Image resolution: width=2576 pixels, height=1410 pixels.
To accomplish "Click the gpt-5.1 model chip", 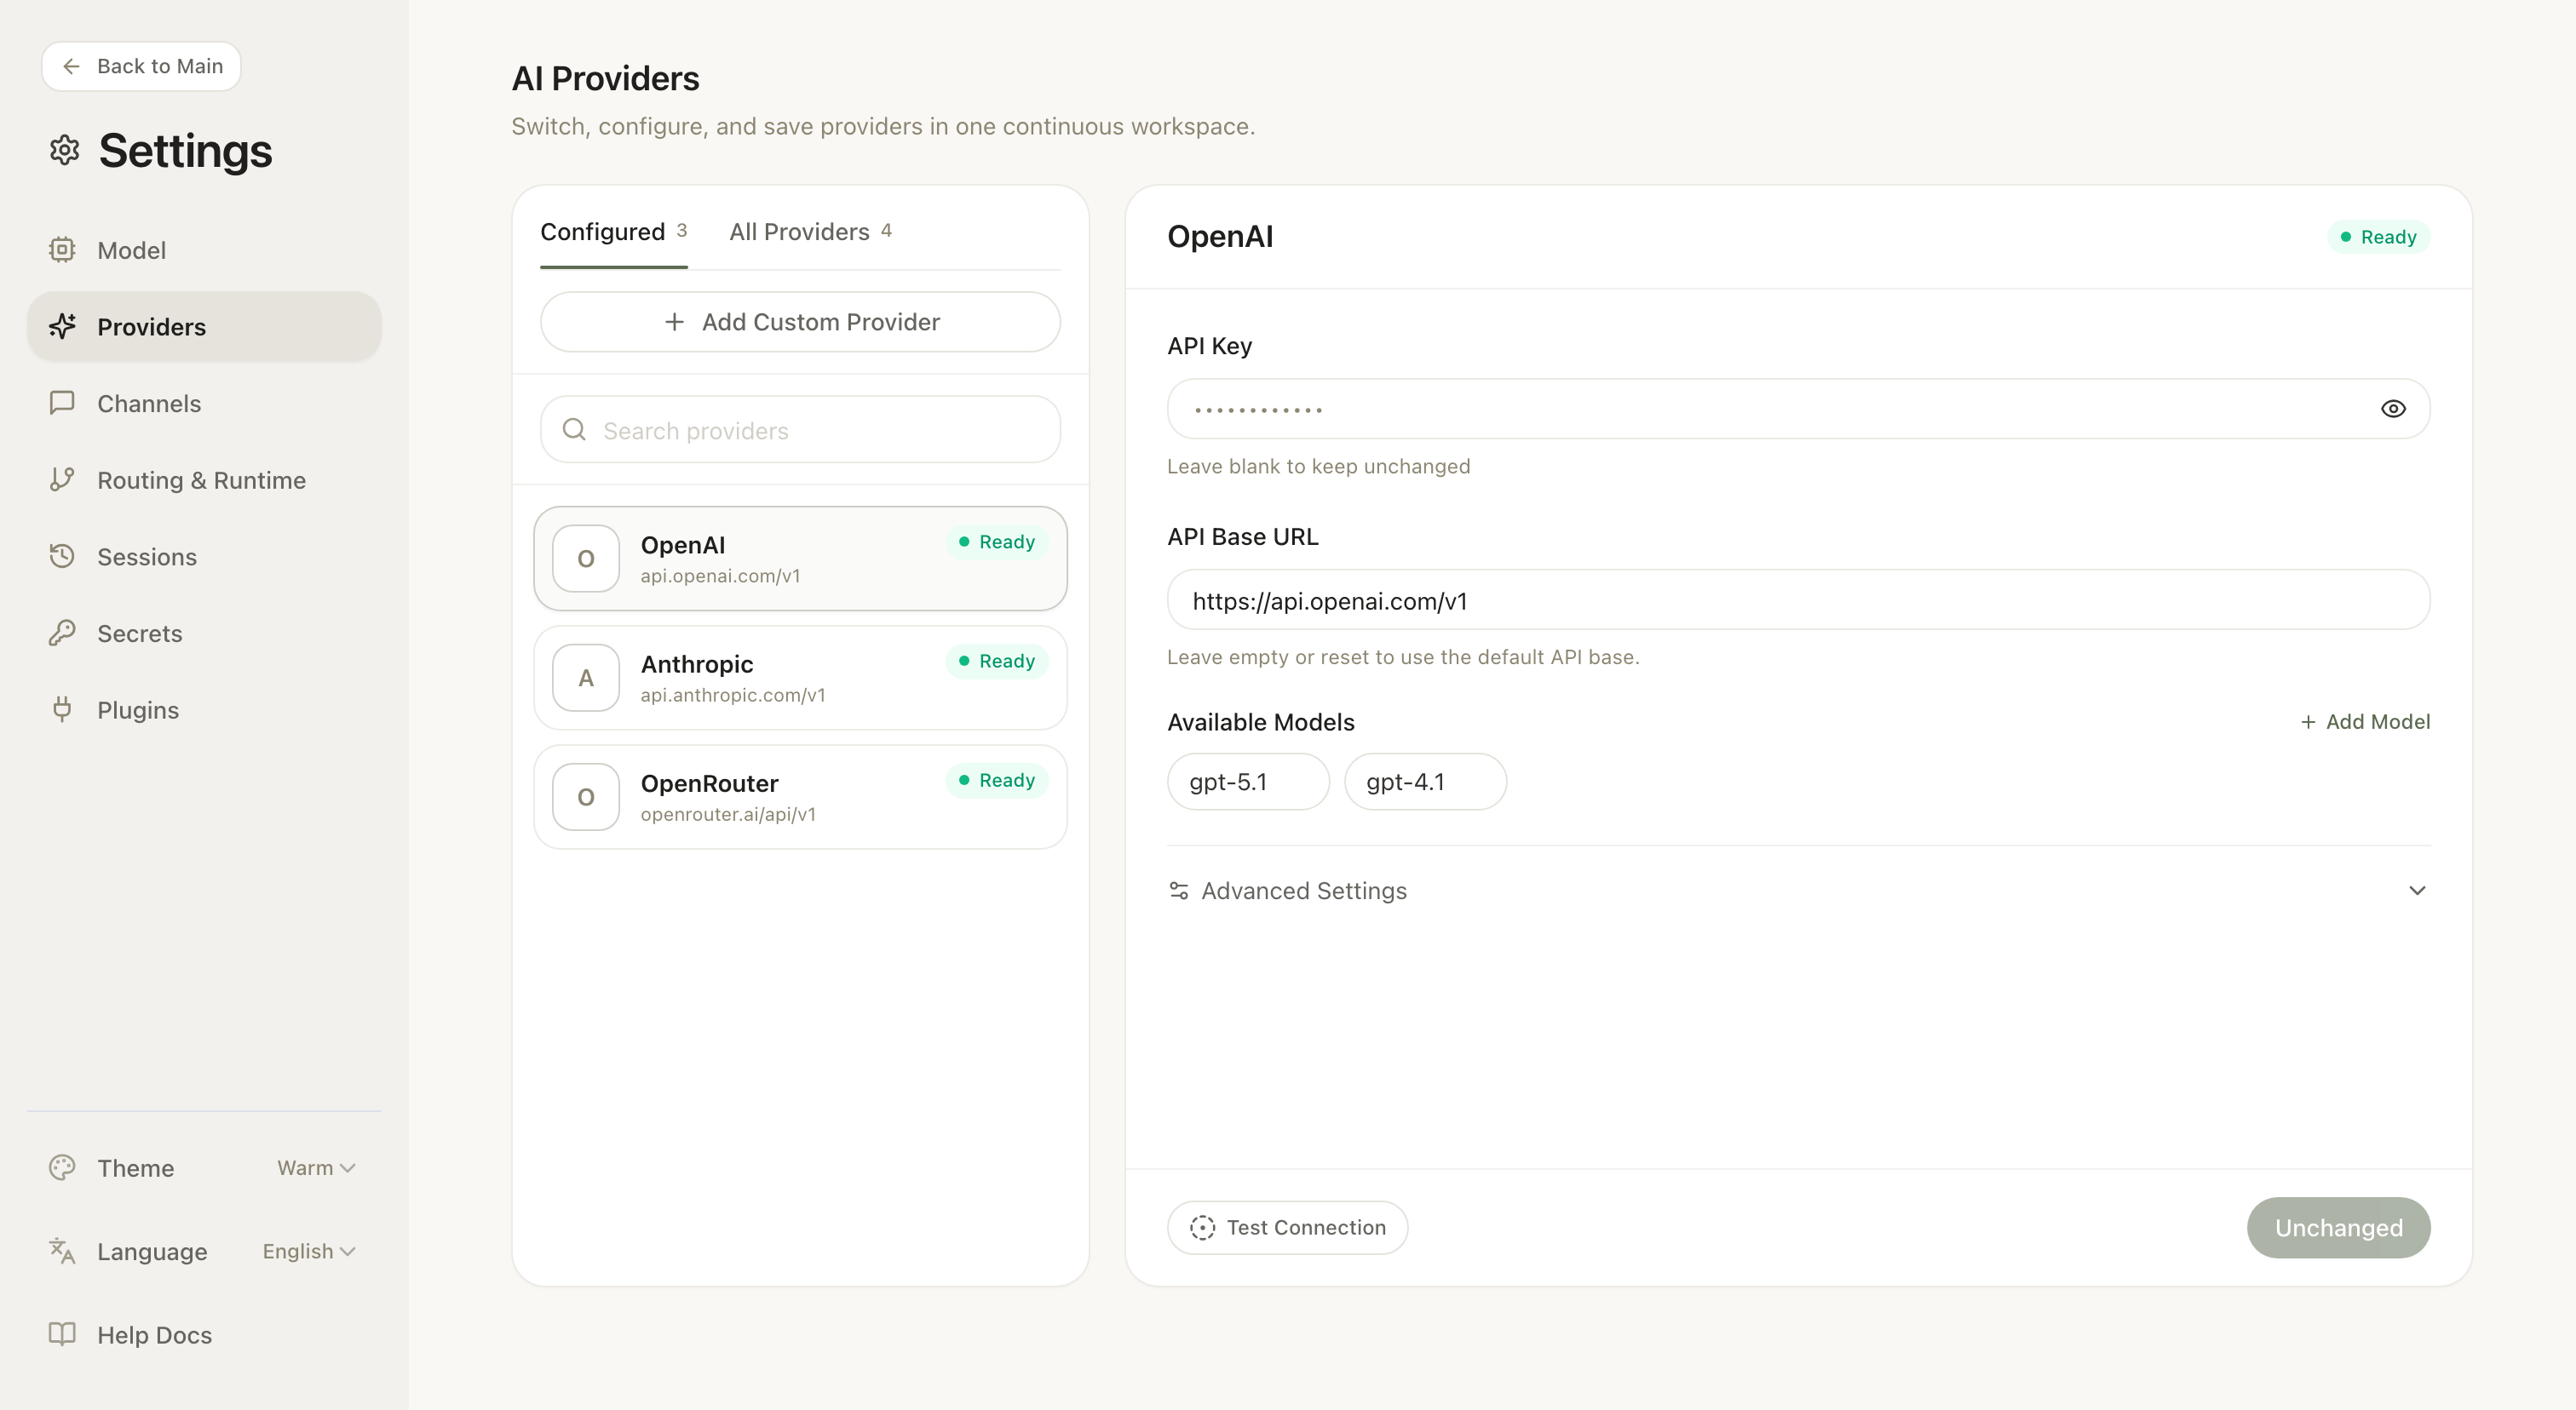I will click(1247, 782).
